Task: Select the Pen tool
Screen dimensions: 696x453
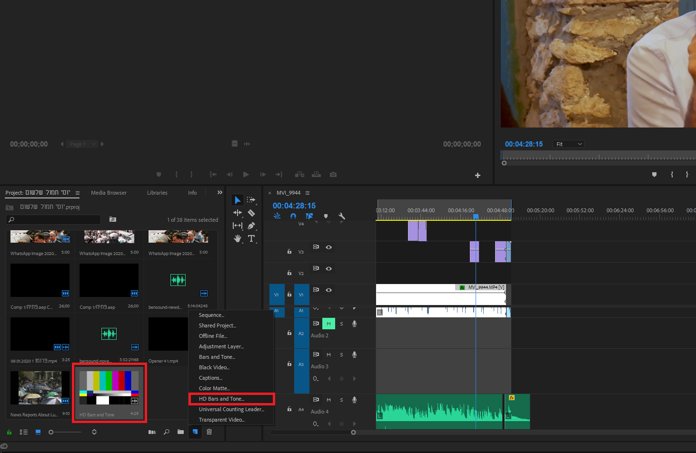Action: (251, 226)
